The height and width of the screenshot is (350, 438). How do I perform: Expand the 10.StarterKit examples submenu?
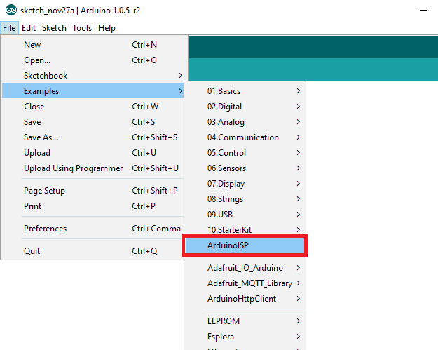pyautogui.click(x=245, y=230)
